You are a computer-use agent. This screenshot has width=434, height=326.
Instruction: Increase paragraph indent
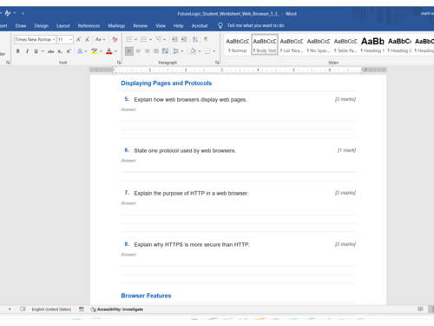(x=184, y=39)
